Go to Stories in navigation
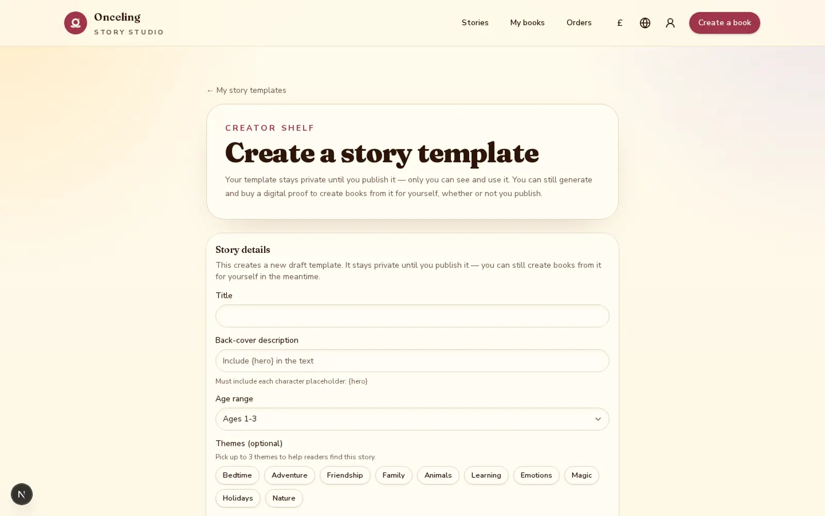This screenshot has width=825, height=516. (x=475, y=23)
